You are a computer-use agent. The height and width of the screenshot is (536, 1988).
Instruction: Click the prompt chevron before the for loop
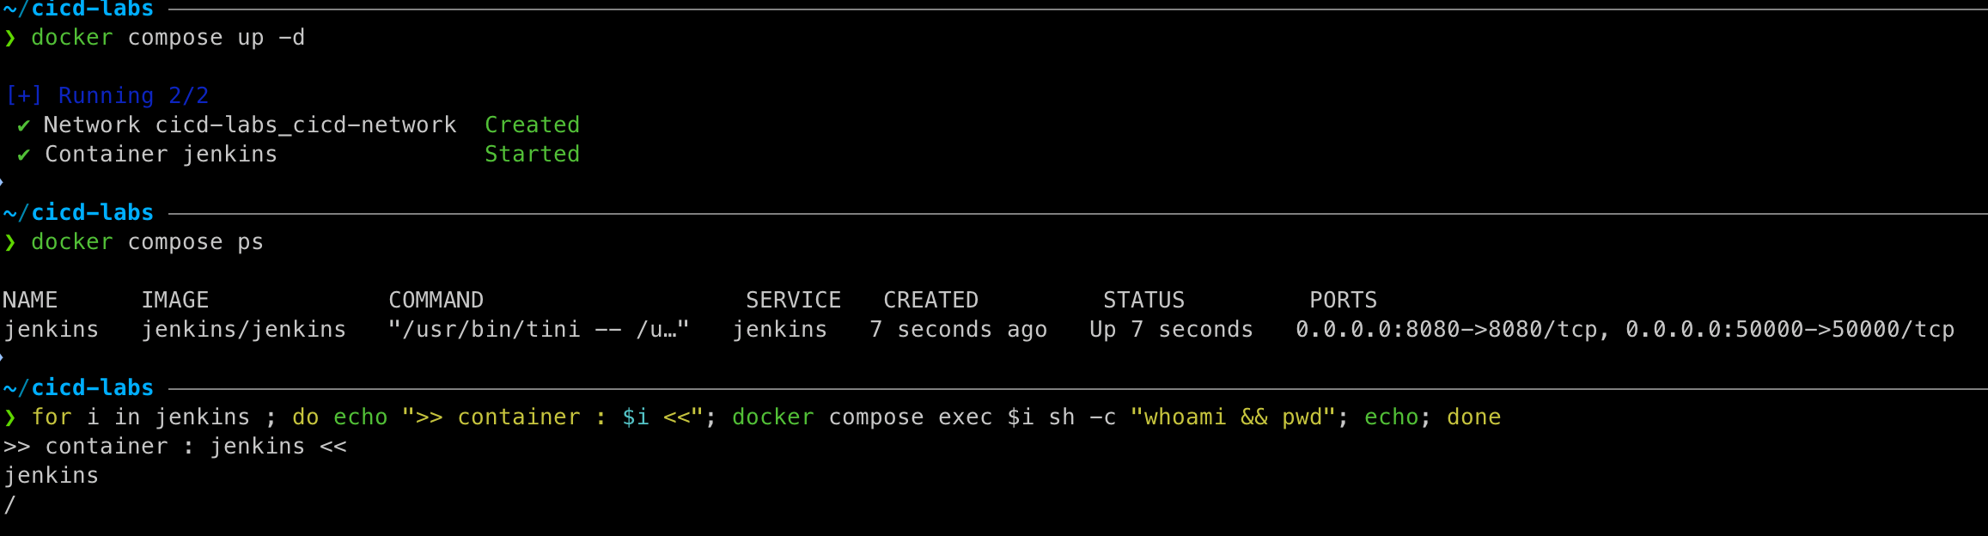click(x=10, y=417)
